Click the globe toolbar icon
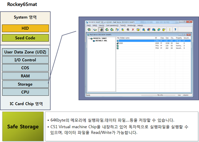This screenshot has height=142, width=199. (159, 29)
